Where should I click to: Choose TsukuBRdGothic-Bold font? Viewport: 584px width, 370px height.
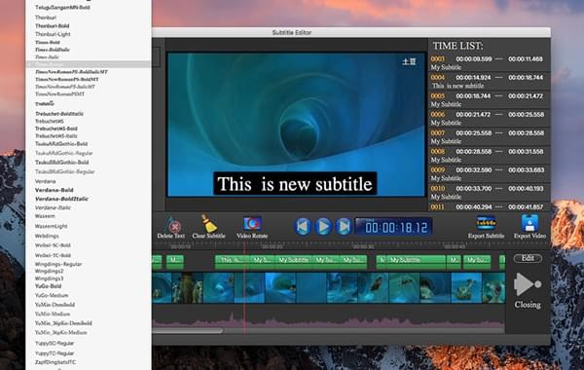pyautogui.click(x=62, y=162)
